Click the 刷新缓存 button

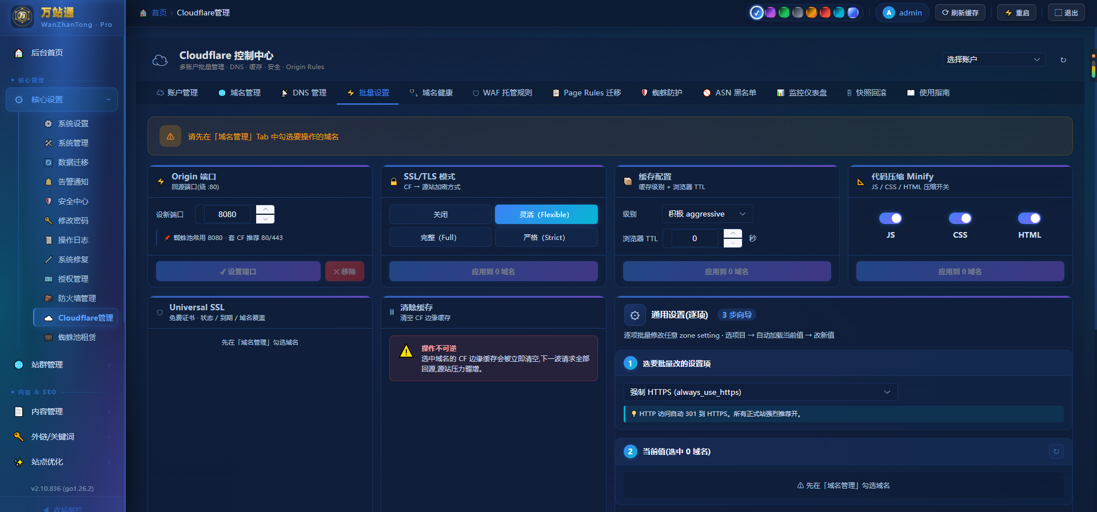(960, 13)
